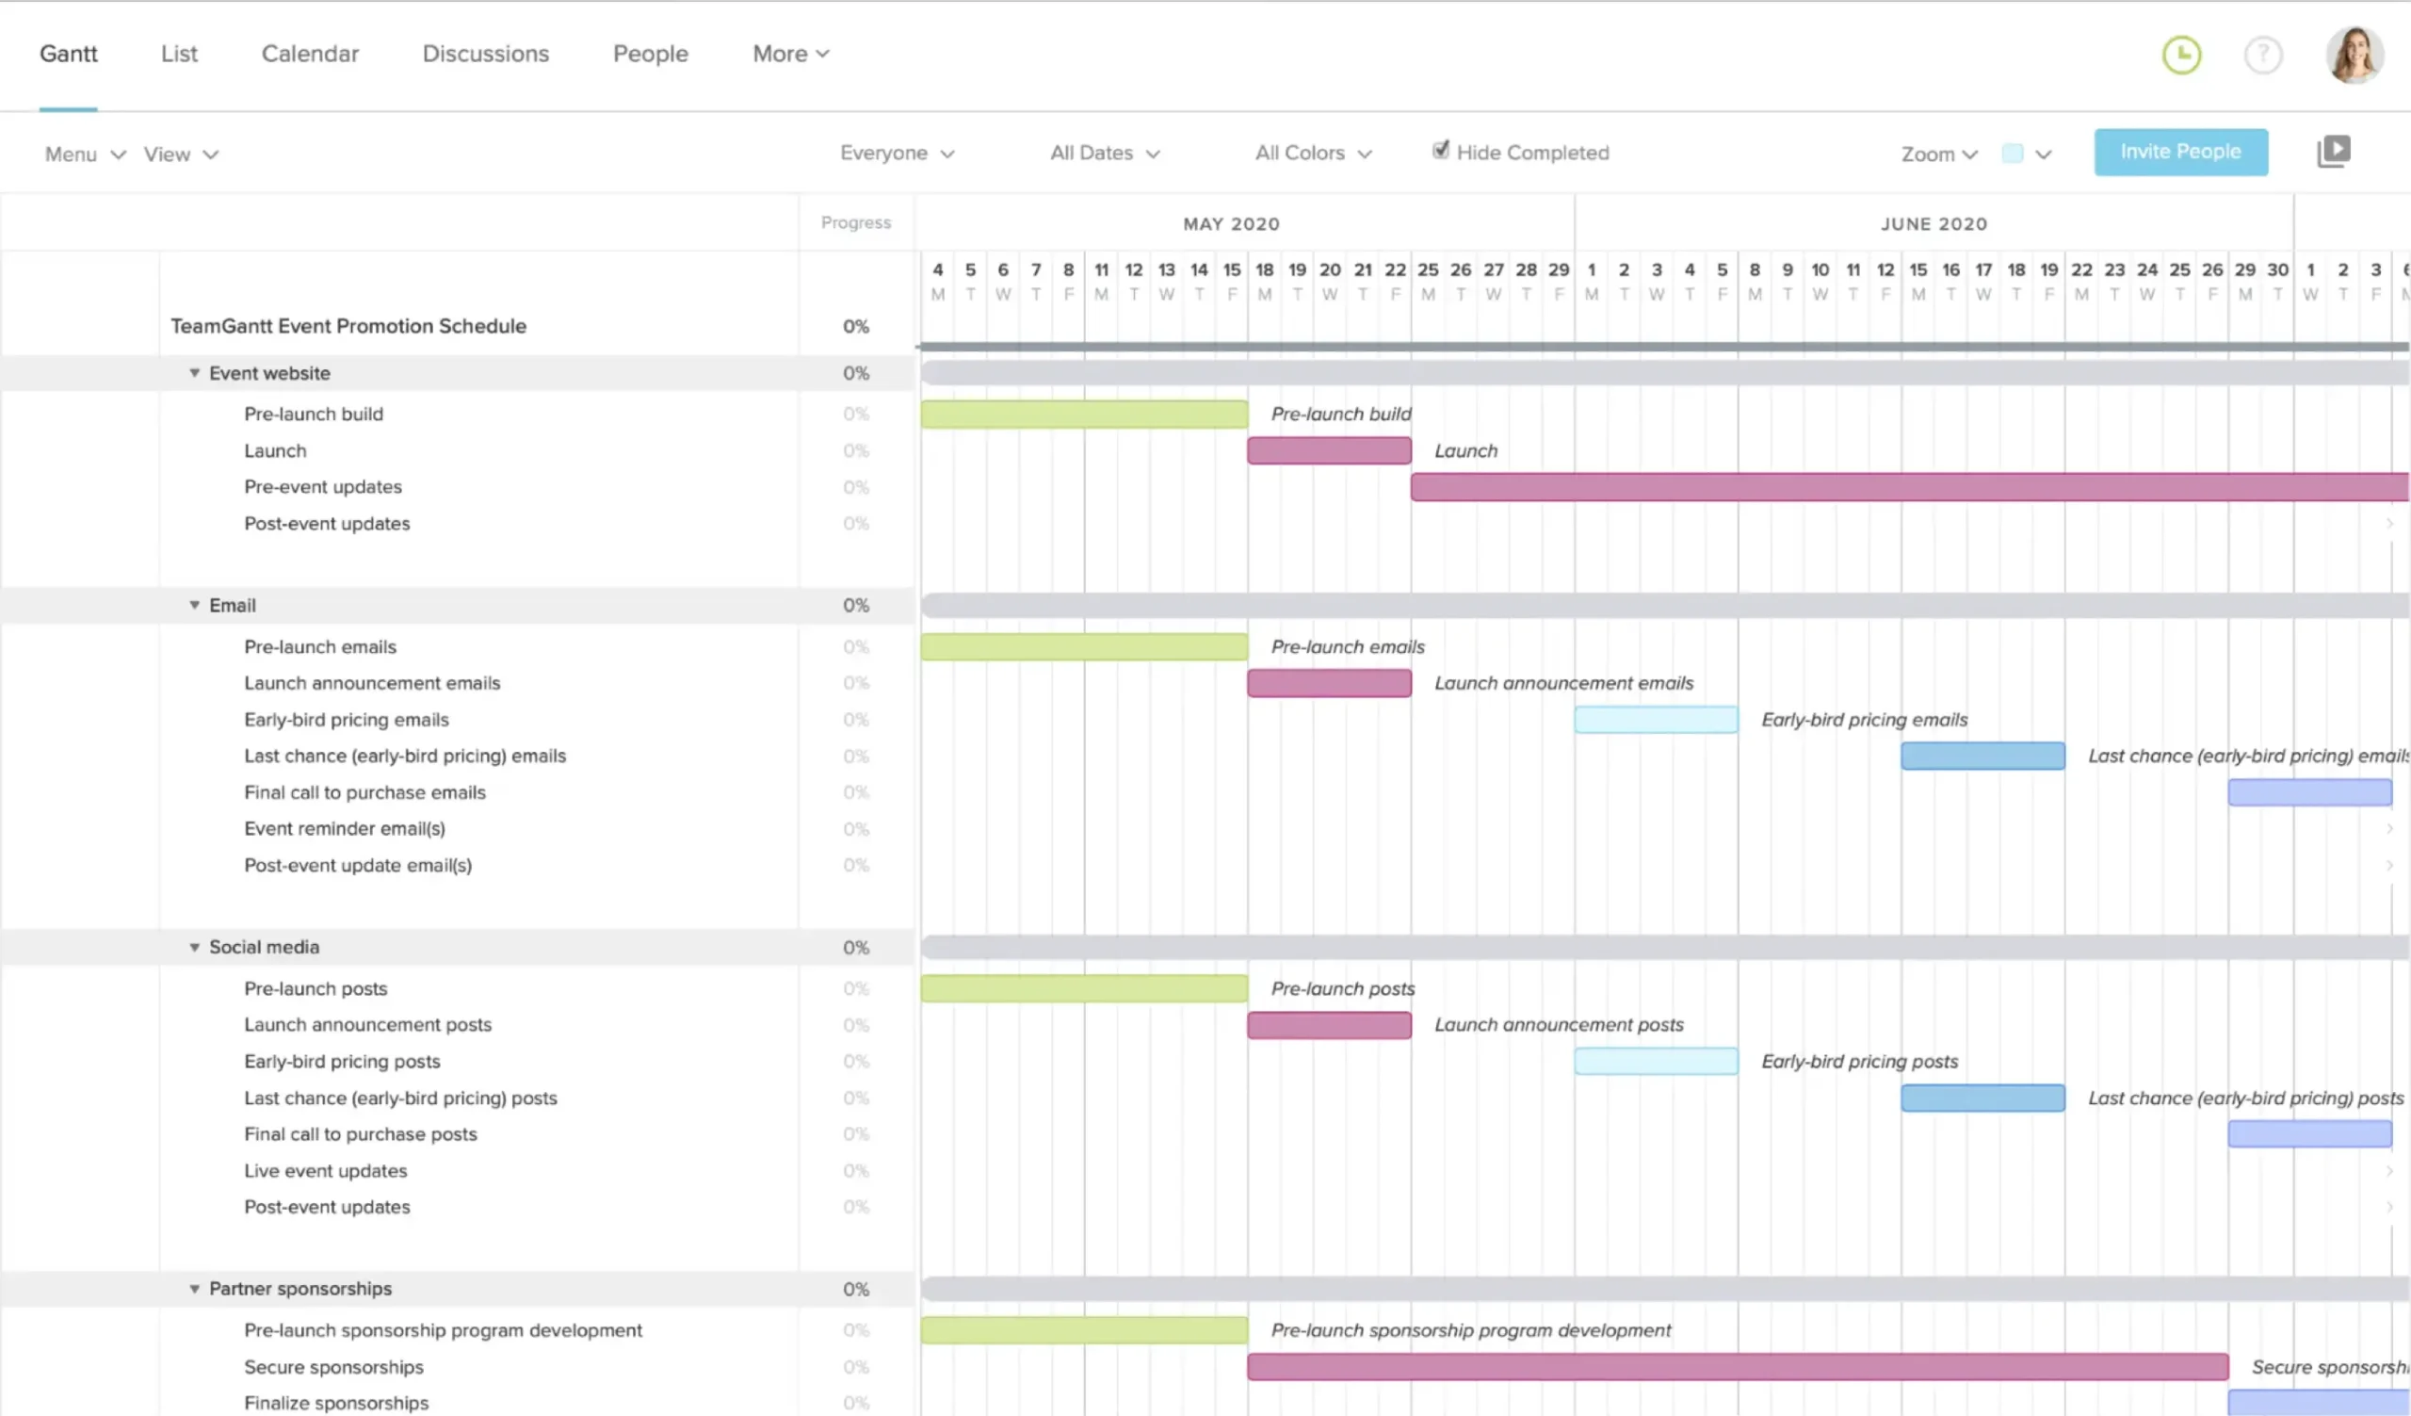This screenshot has width=2411, height=1416.
Task: Open the time tracking clock icon
Action: click(x=2182, y=55)
